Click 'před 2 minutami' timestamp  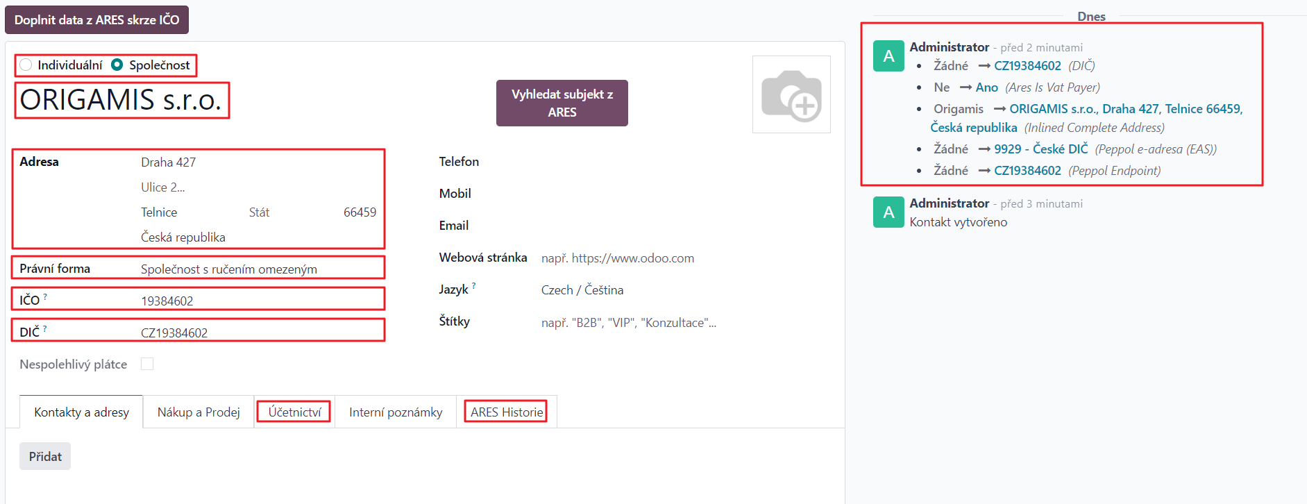(x=1041, y=48)
